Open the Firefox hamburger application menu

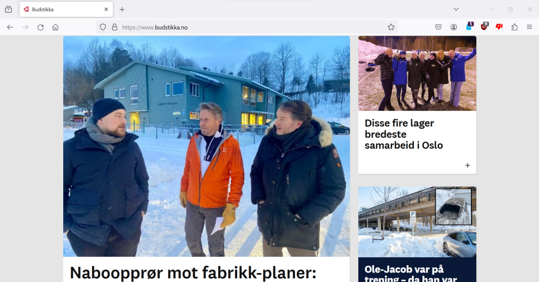point(530,27)
